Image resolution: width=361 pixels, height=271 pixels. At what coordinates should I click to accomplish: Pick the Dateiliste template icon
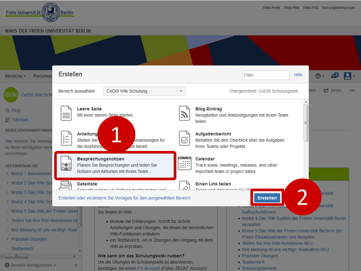[x=66, y=185]
